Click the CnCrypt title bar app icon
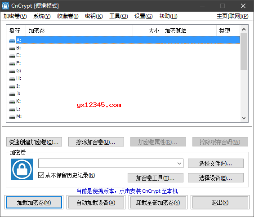The height and width of the screenshot is (217, 254). 5,6
